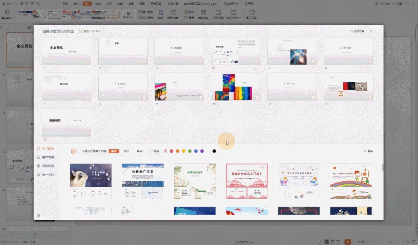Viewport: 418px width, 245px height.
Task: Click the save icon in quick access toolbar
Action: pyautogui.click(x=21, y=4)
